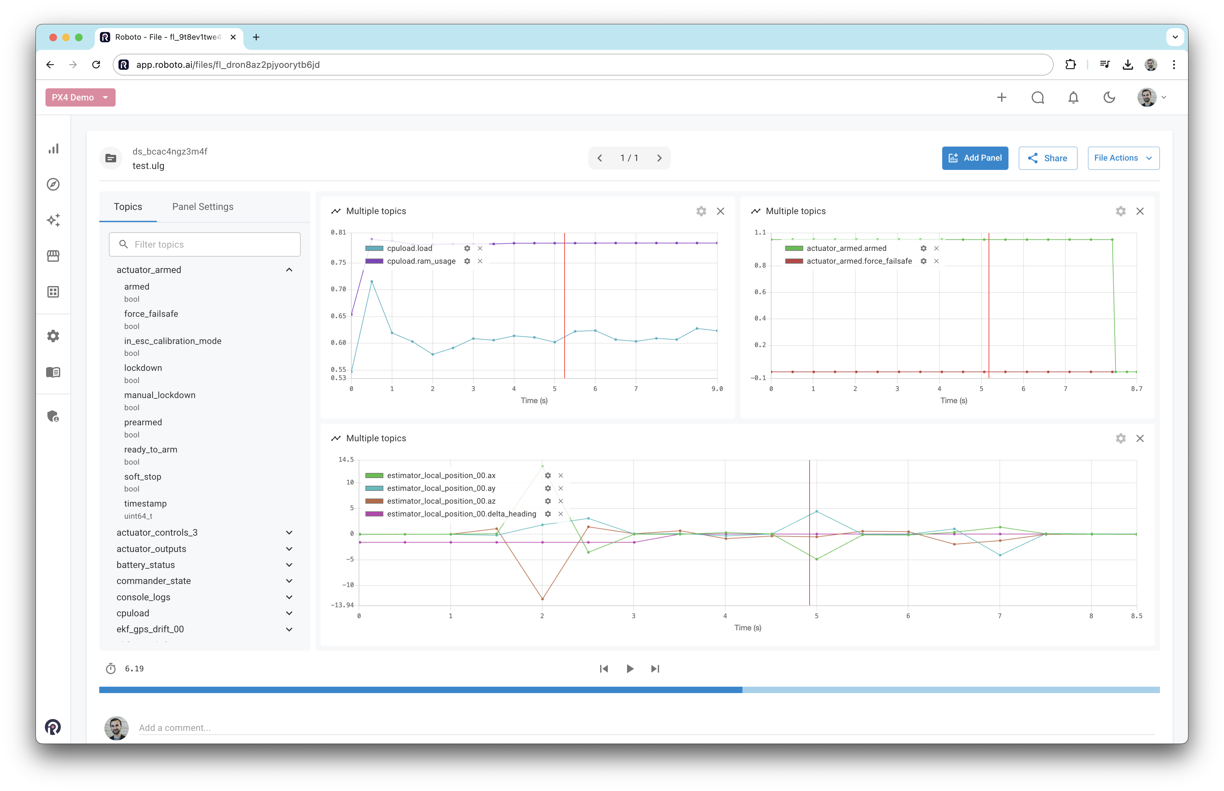
Task: Switch to Panel Settings tab
Action: coord(202,207)
